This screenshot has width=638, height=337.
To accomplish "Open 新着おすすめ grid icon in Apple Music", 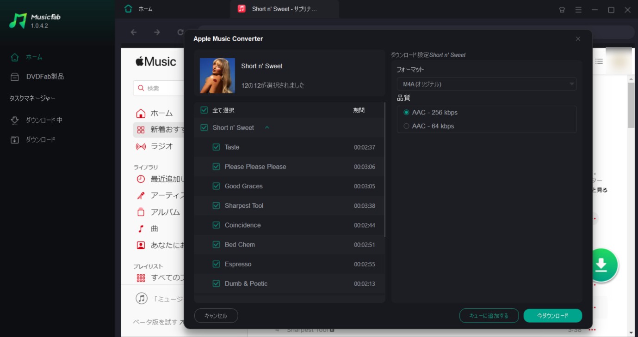I will click(141, 130).
